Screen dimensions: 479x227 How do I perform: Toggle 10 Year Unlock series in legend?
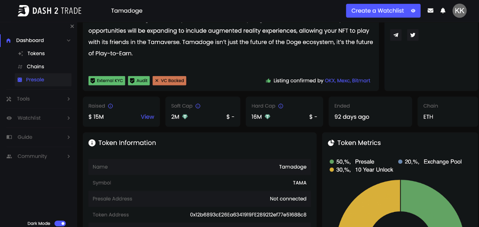(x=362, y=170)
